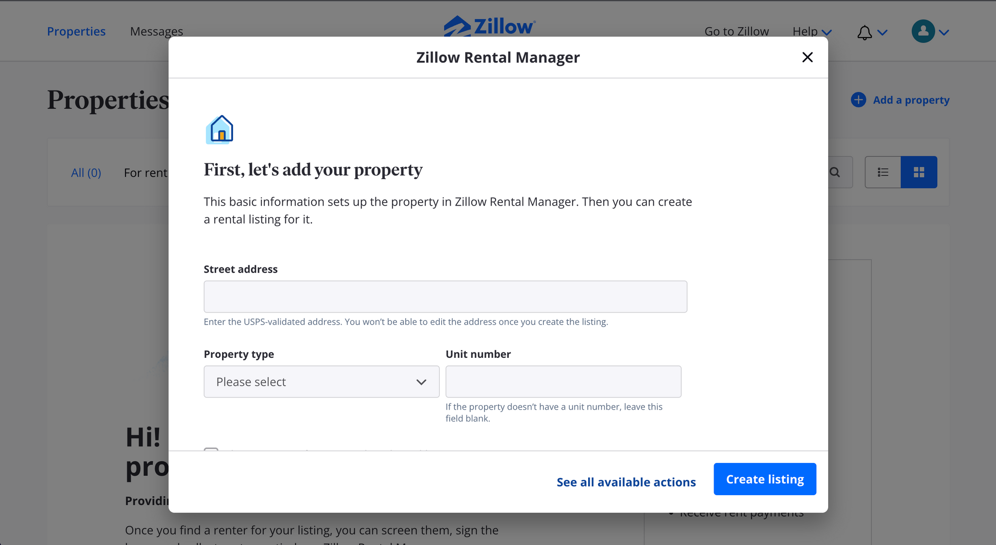Click the house icon in the dialog
This screenshot has width=996, height=545.
pos(220,129)
